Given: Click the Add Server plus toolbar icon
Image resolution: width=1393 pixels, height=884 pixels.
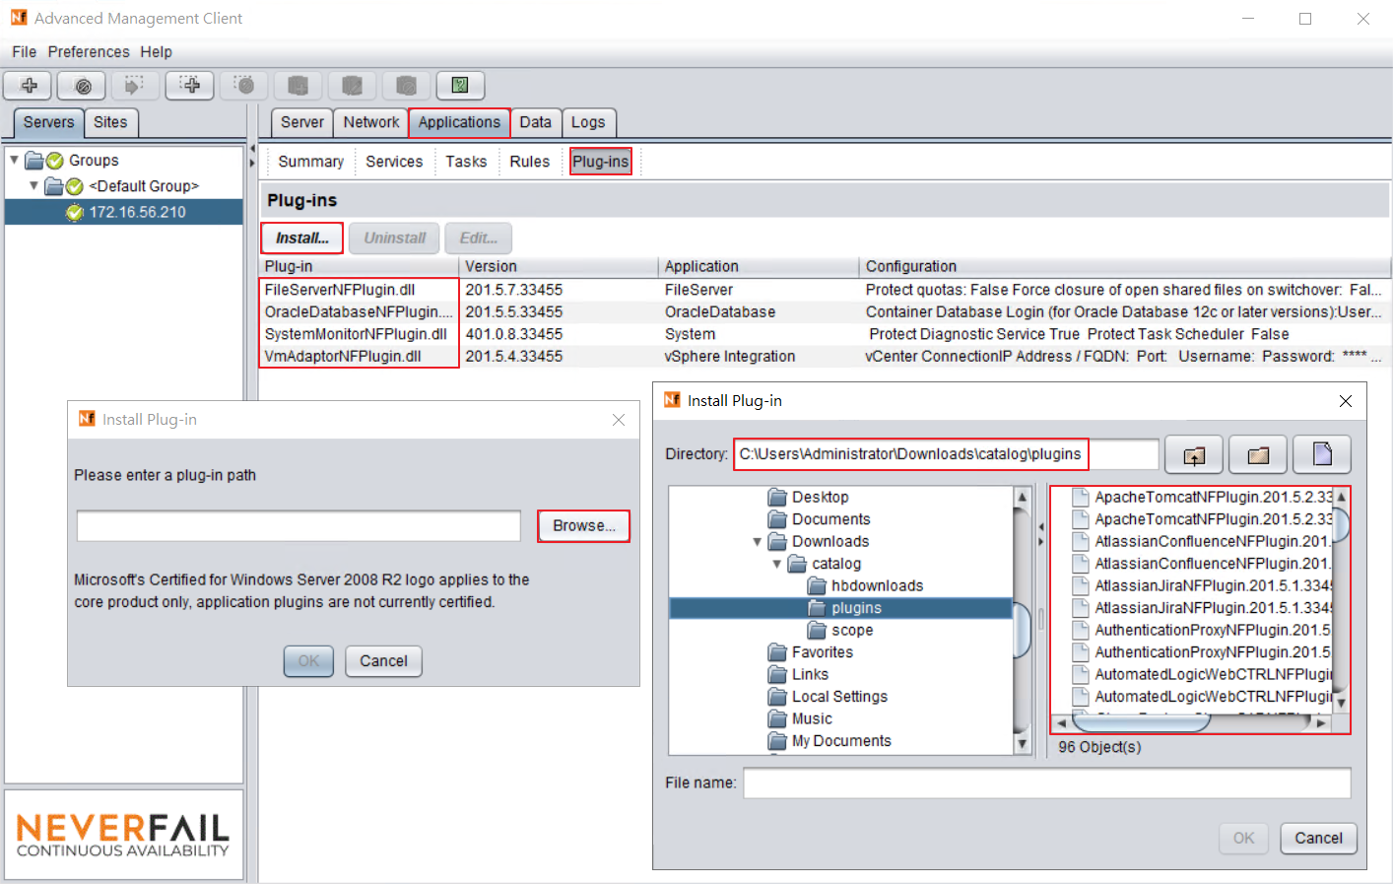Looking at the screenshot, I should pos(29,86).
